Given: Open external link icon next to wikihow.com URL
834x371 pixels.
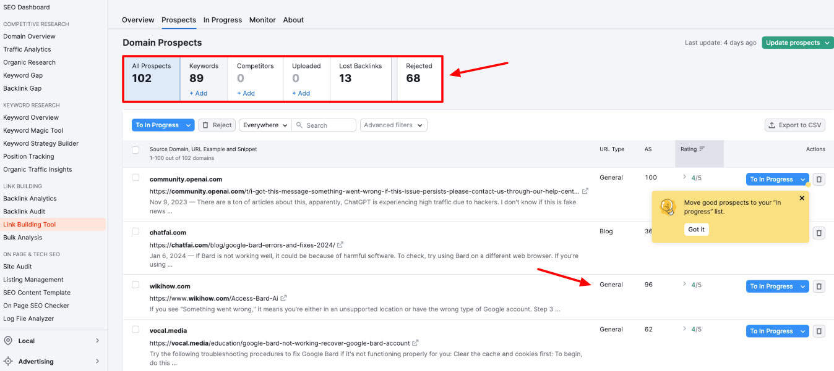Looking at the screenshot, I should (x=284, y=298).
